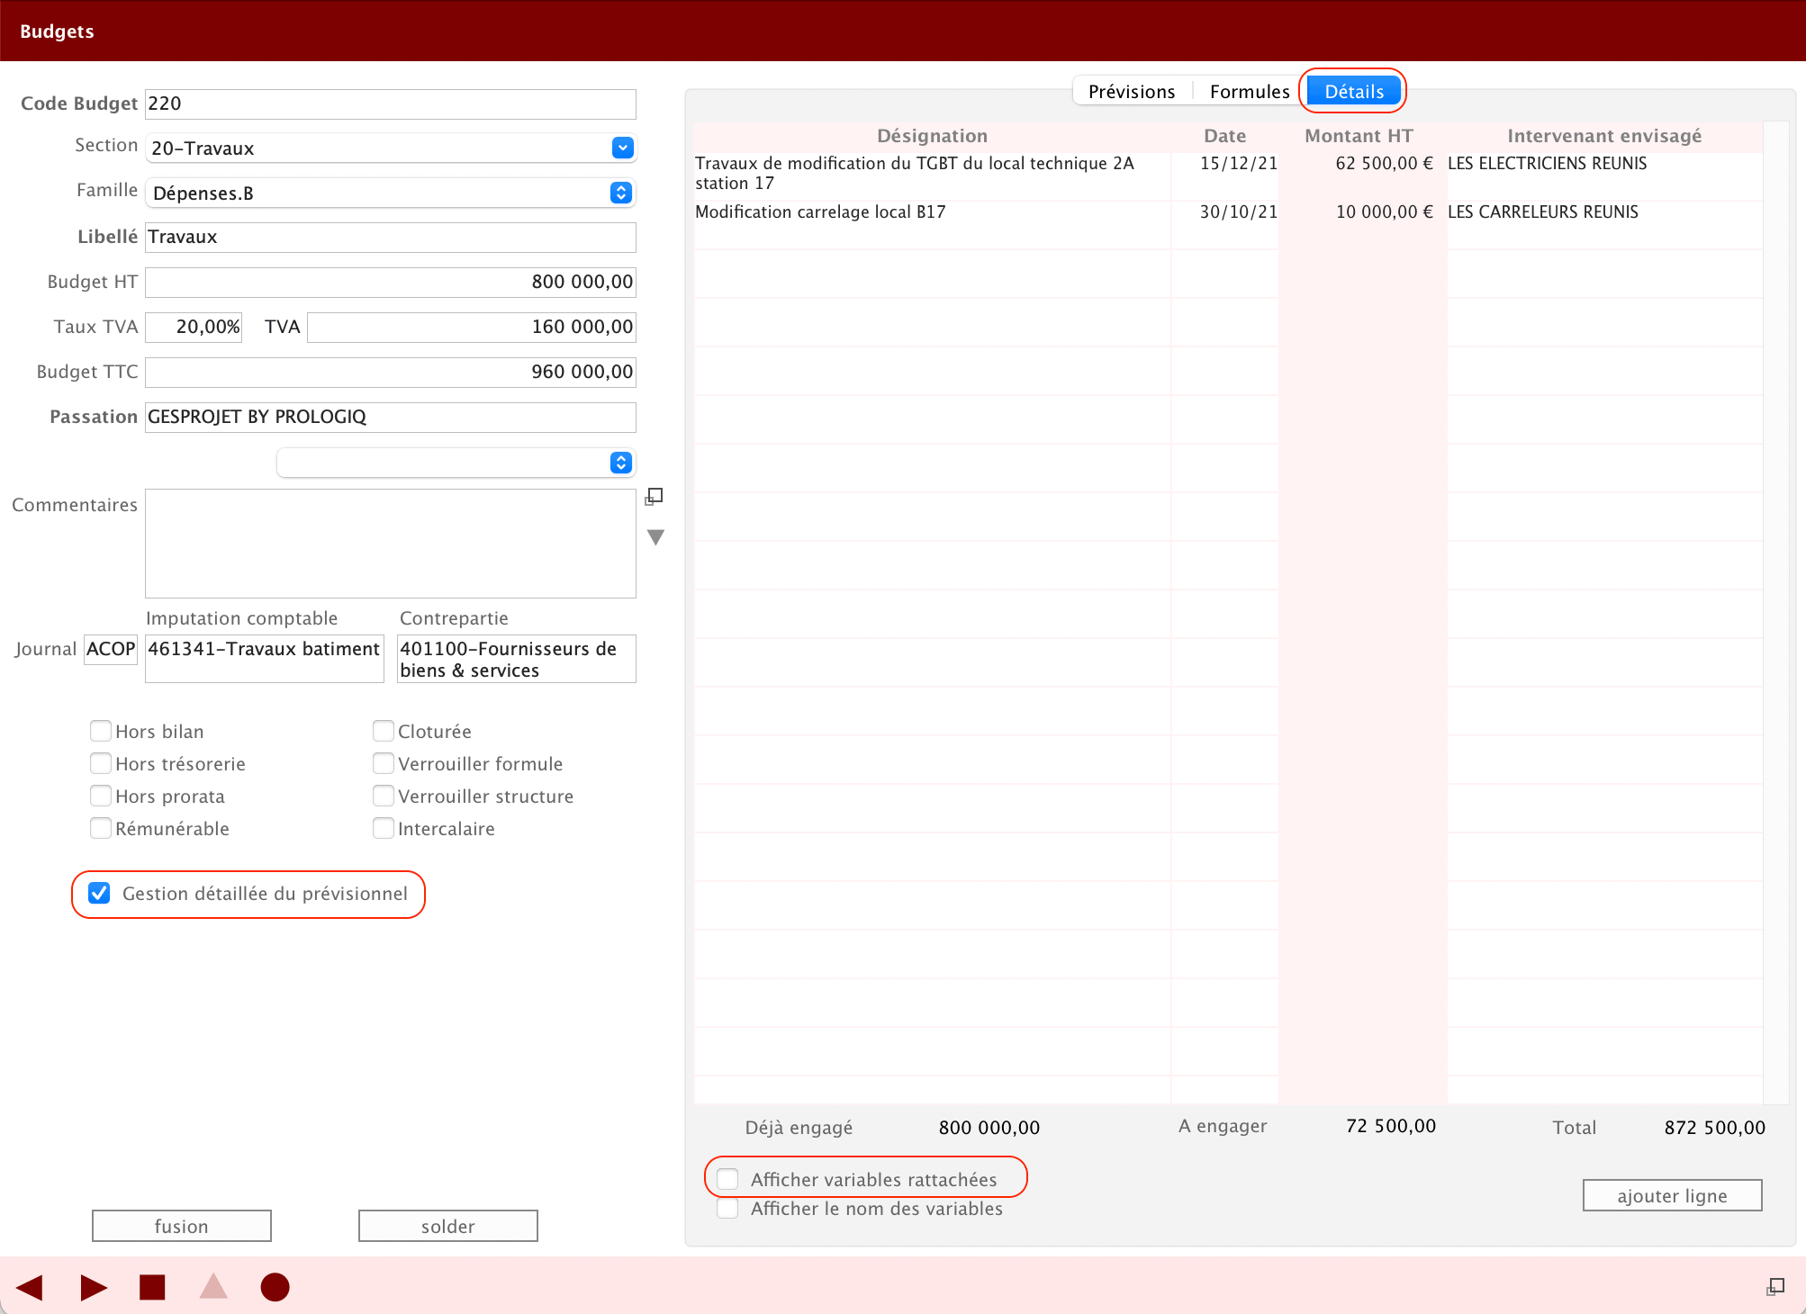Go to the next record arrow
Viewport: 1806px width, 1314px height.
pyautogui.click(x=94, y=1287)
